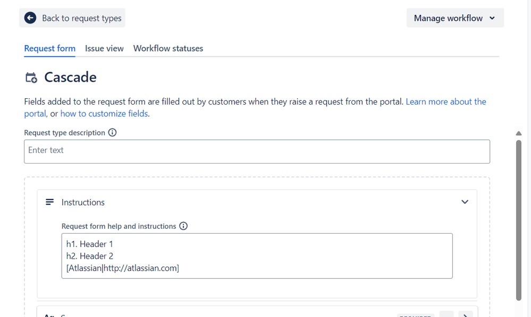Click the Instructions paragraph lines icon

[x=50, y=202]
